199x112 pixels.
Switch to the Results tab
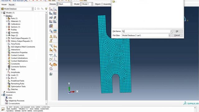(12, 5)
